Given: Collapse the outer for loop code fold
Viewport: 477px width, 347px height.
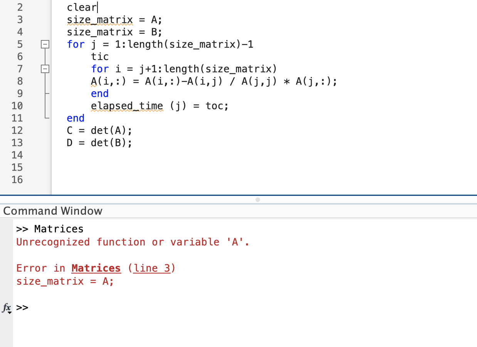Looking at the screenshot, I should (45, 44).
